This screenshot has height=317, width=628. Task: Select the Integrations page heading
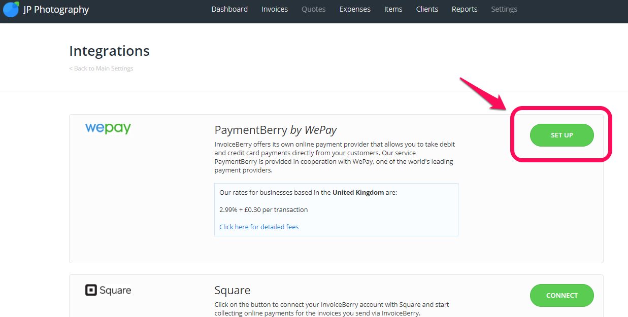[109, 51]
